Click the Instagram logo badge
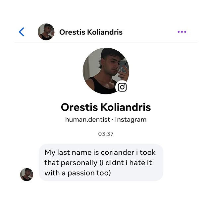Image resolution: width=212 pixels, height=212 pixels. tap(122, 87)
